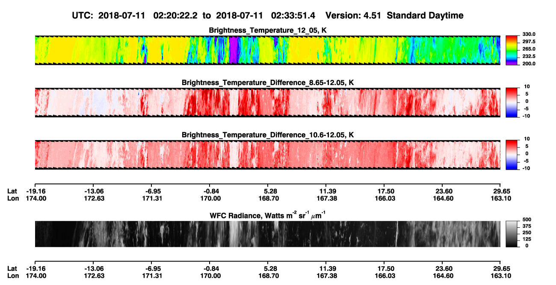The image size is (556, 285).
Task: Click upper axis longitude value 168.70
Action: (269, 198)
